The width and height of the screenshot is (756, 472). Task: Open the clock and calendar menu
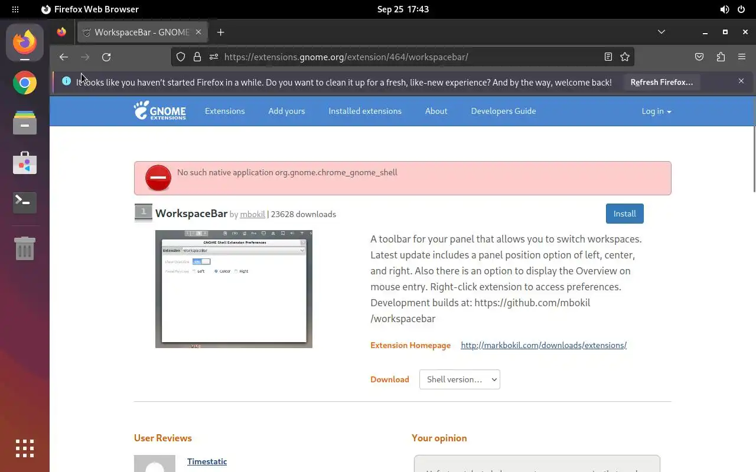pos(403,9)
